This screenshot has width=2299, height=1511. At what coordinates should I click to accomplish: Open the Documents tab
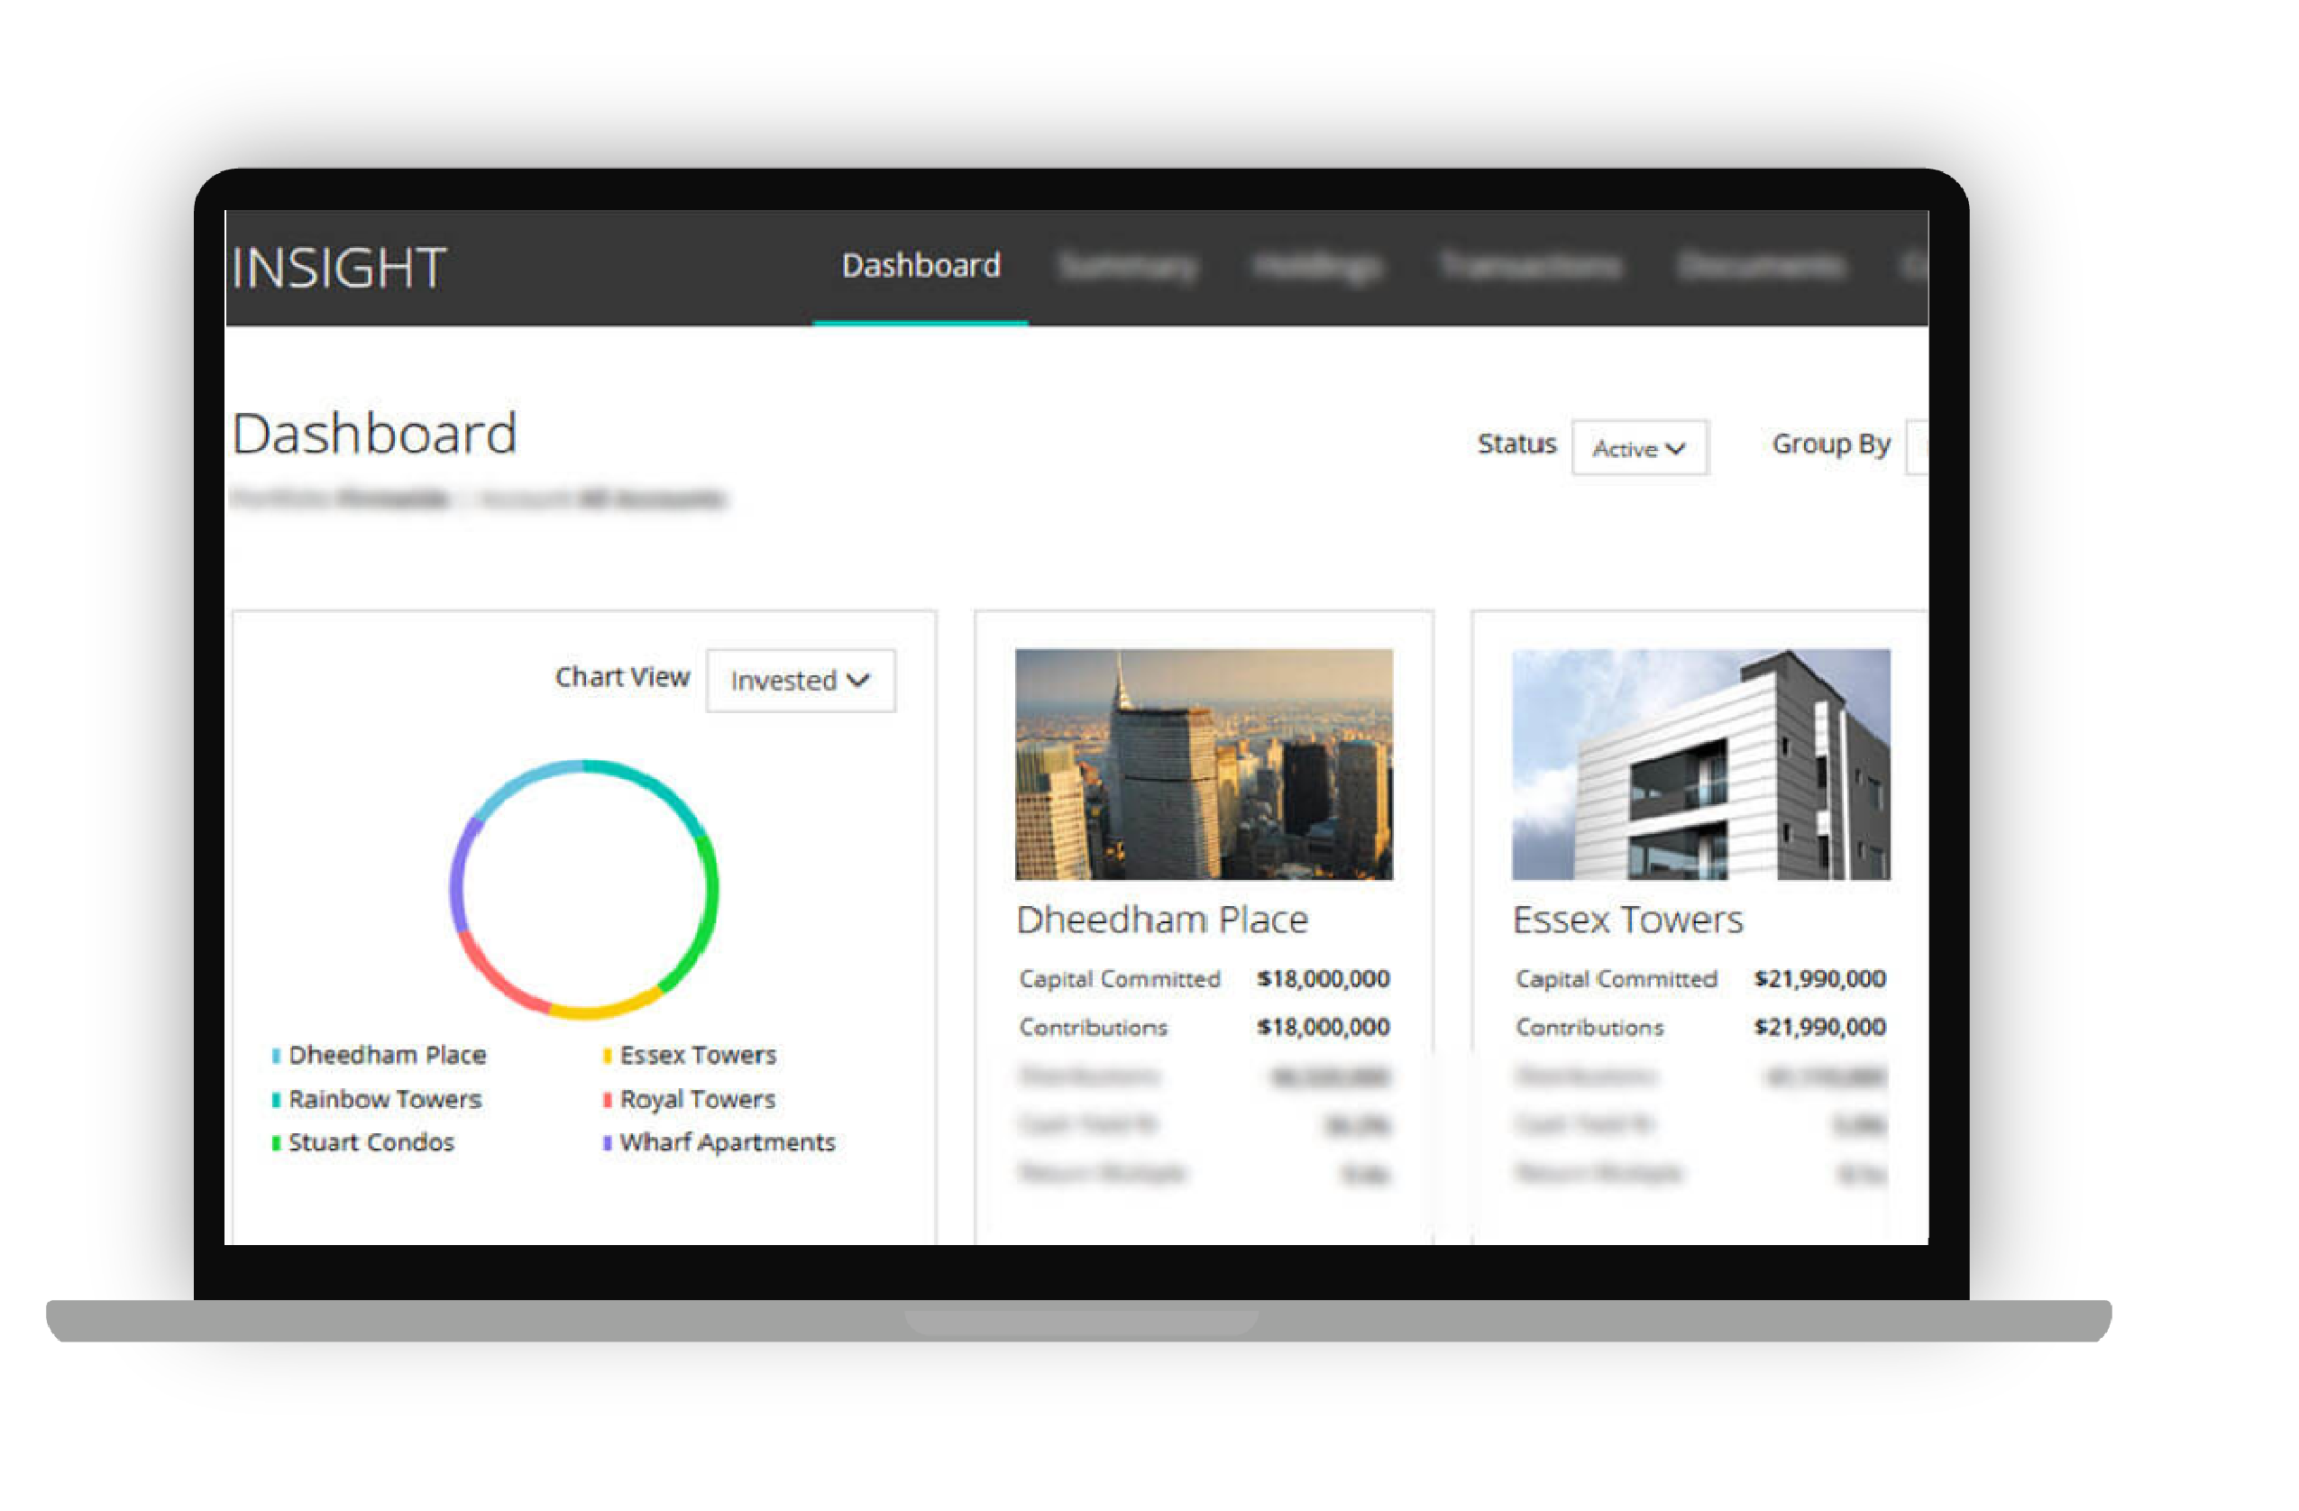pyautogui.click(x=1762, y=267)
